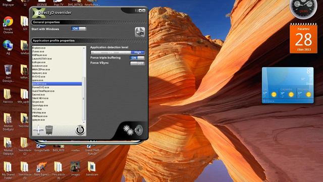Click the profile list scroll down arrow
The image size is (323, 182).
[84, 122]
